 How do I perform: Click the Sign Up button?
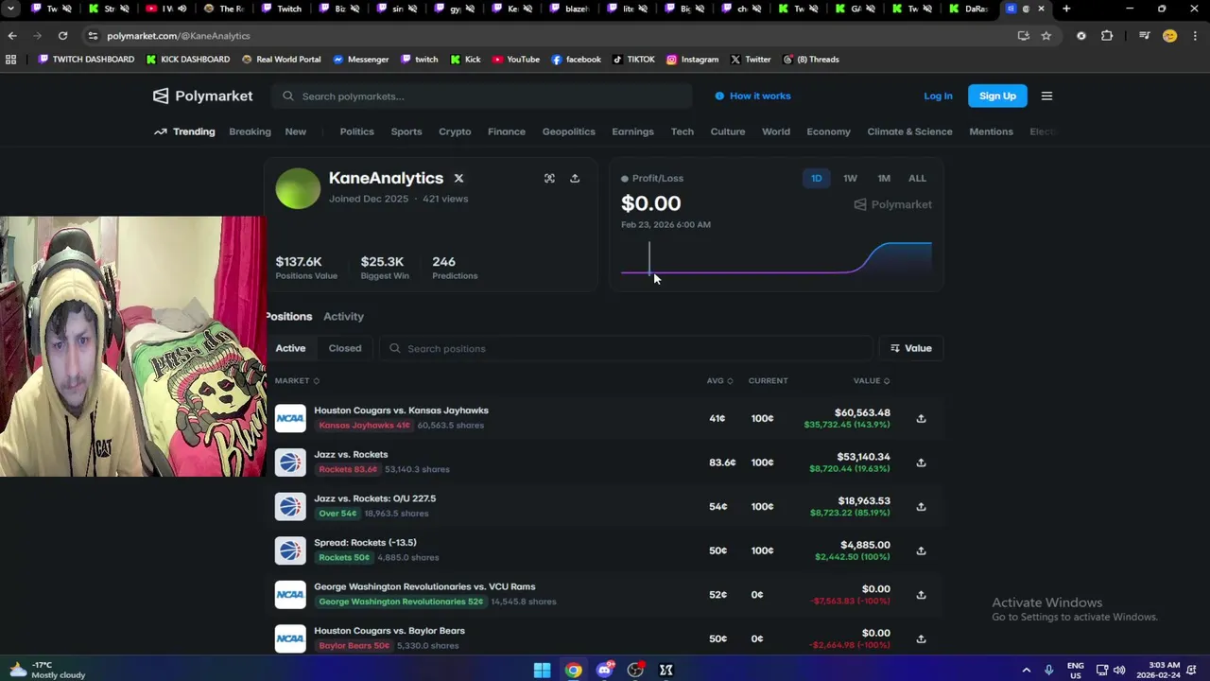tap(997, 96)
